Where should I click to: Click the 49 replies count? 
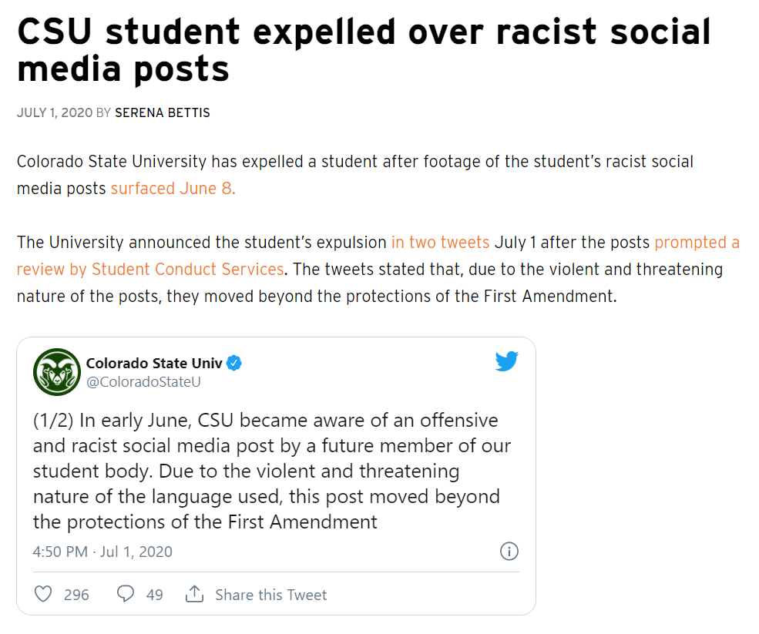click(154, 595)
